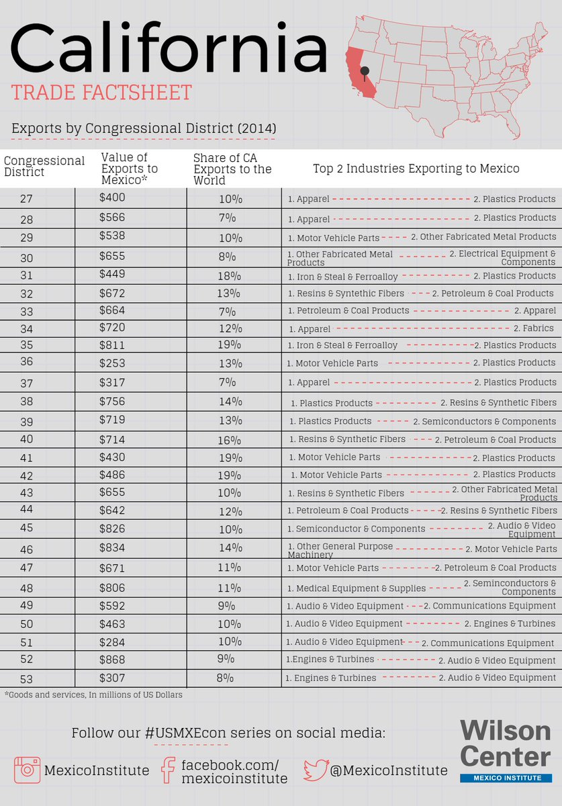Select the $284 value for district 51
The height and width of the screenshot is (806, 562).
112,641
